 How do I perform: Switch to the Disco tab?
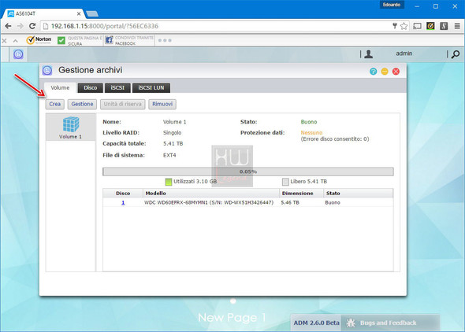click(x=90, y=87)
